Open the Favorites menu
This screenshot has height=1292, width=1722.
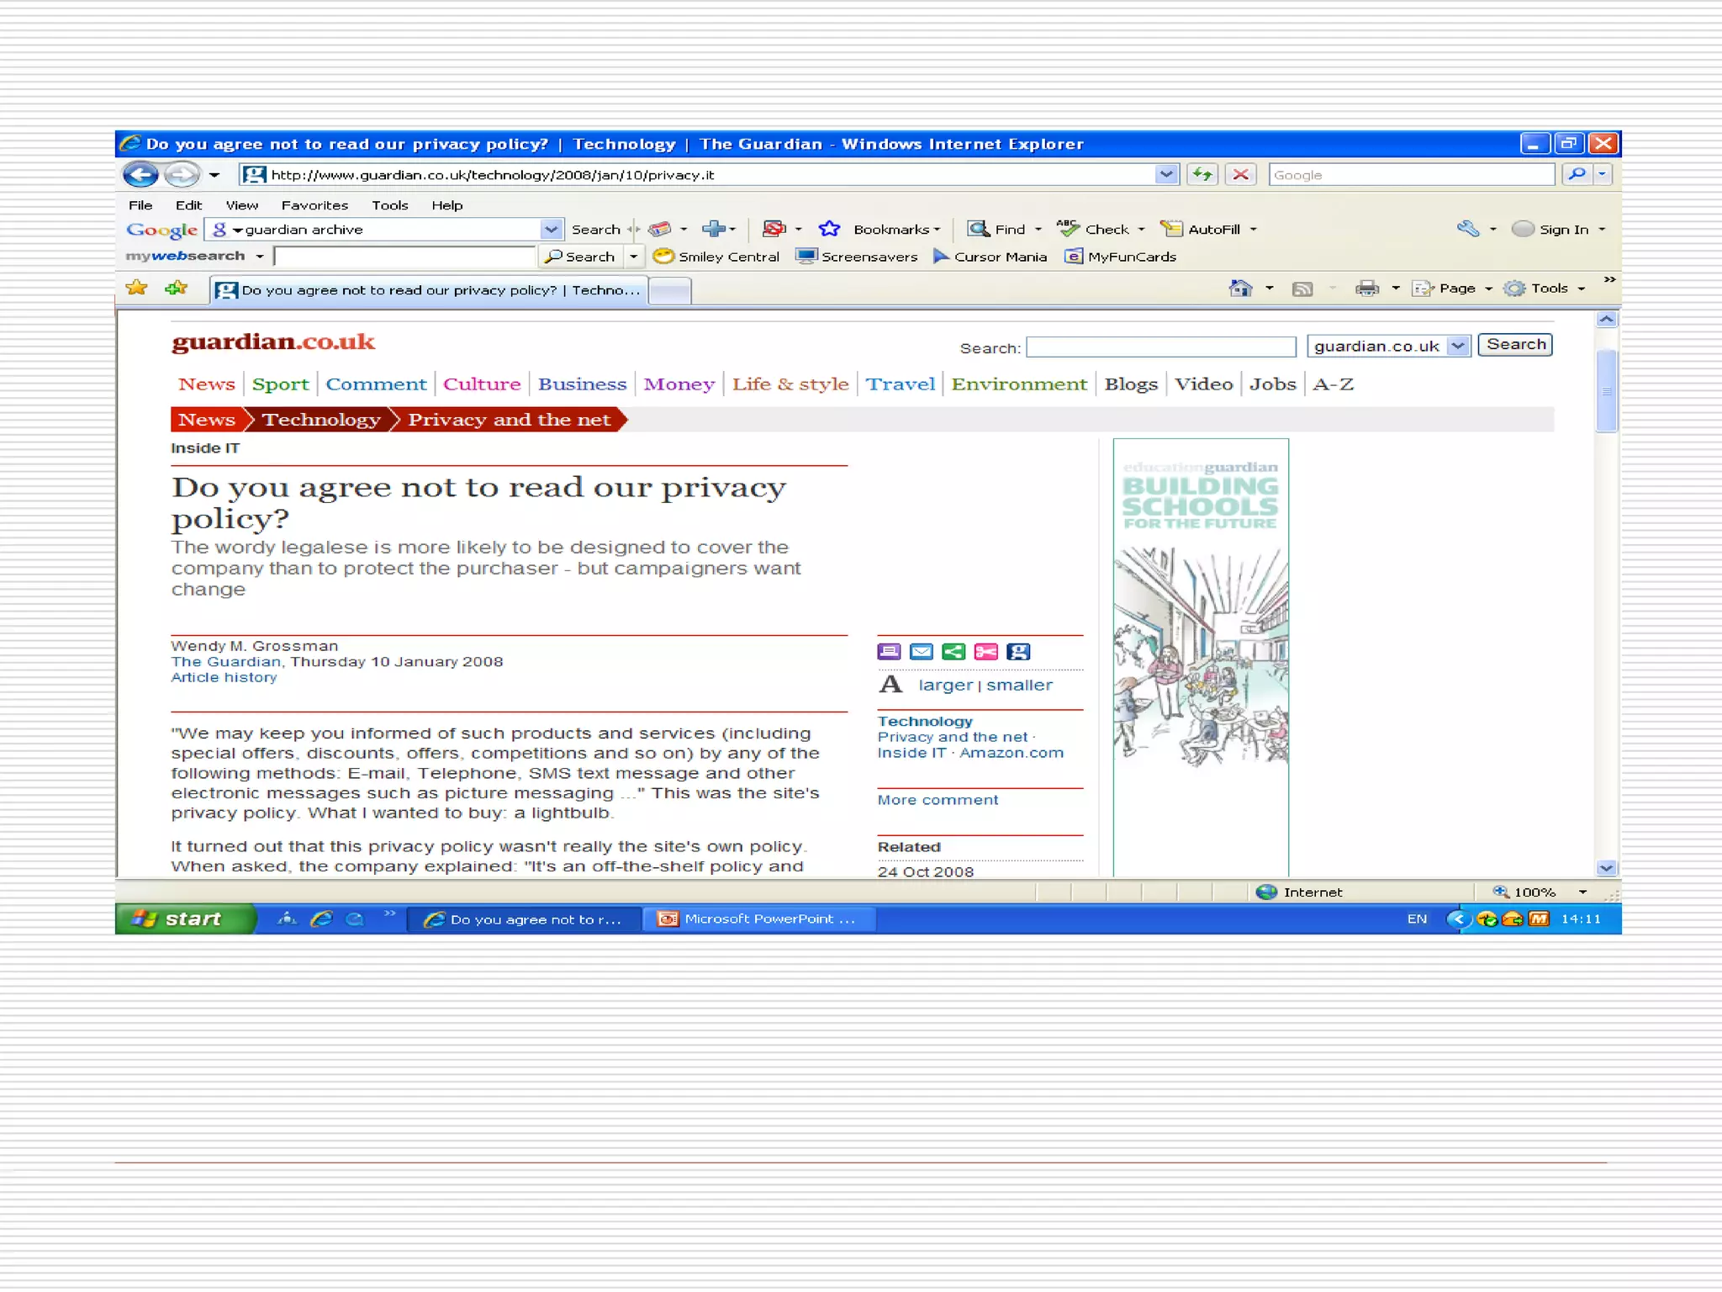click(x=314, y=205)
